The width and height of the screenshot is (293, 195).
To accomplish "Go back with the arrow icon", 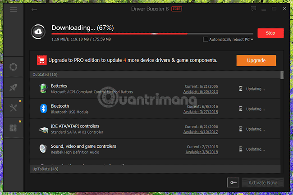I will (34, 9).
